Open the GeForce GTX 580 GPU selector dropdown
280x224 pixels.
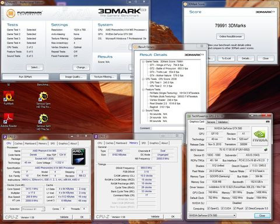pos(212,215)
